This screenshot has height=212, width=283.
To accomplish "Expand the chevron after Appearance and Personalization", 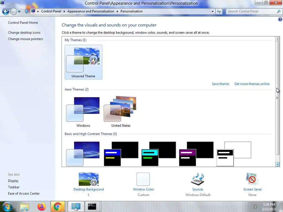I will point(117,11).
